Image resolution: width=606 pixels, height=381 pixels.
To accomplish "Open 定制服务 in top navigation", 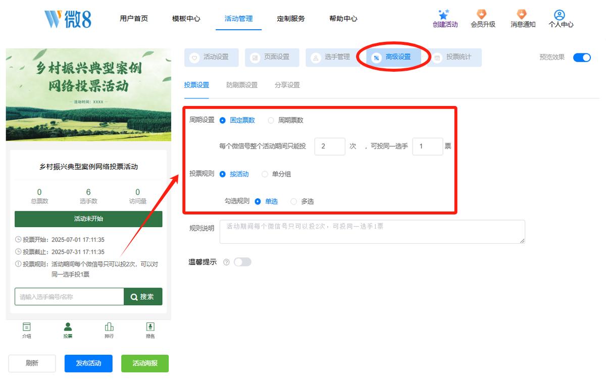I will [x=291, y=19].
